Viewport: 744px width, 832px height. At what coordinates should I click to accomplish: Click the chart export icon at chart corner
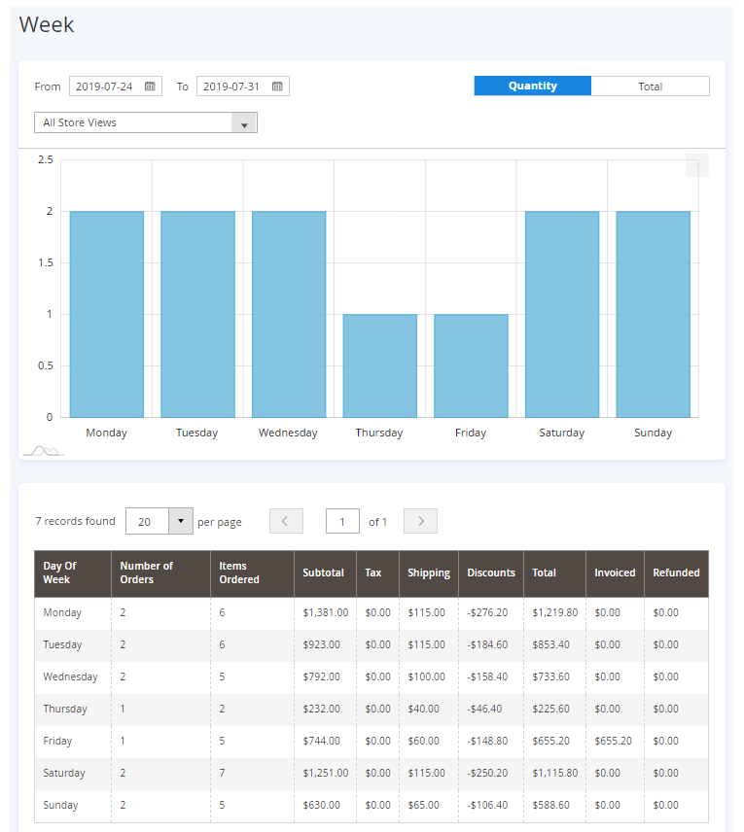coord(696,165)
